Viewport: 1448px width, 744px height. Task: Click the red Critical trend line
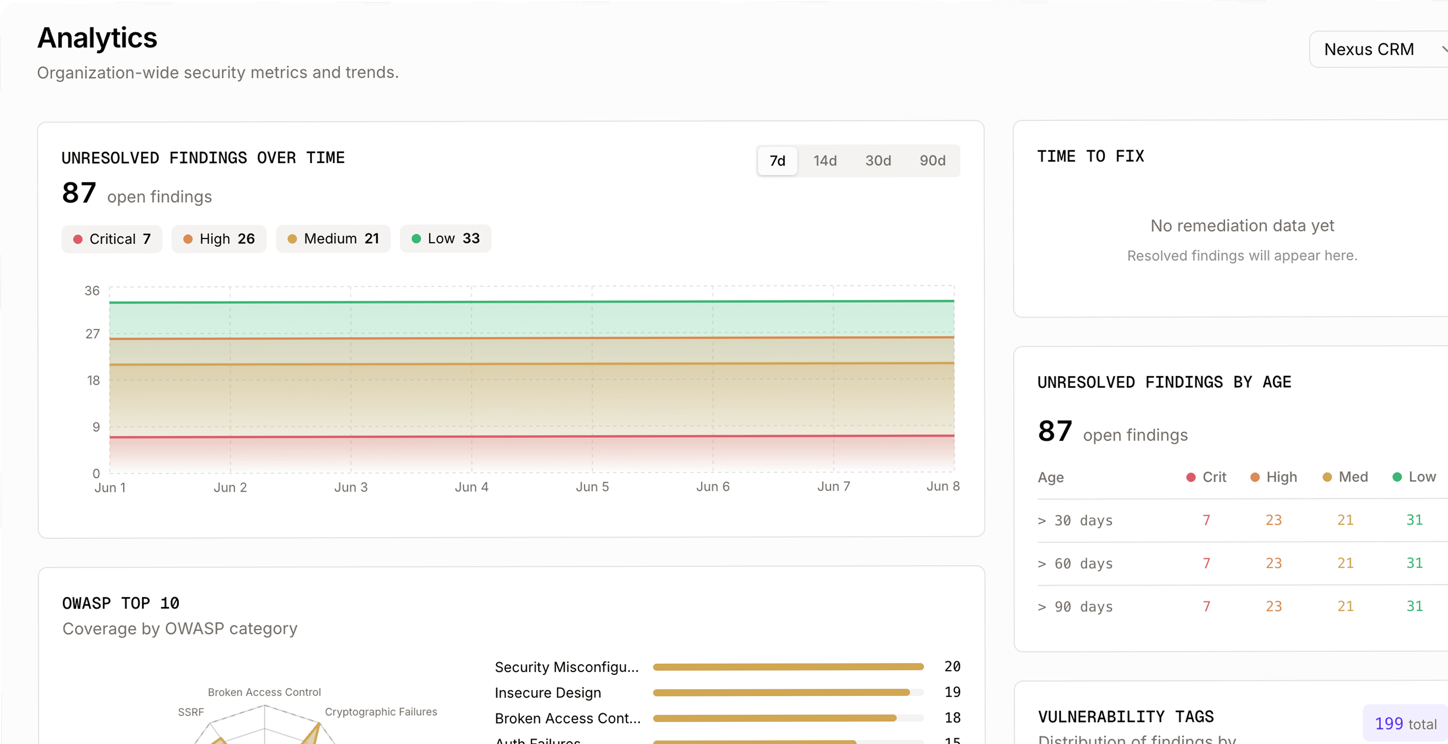[531, 437]
